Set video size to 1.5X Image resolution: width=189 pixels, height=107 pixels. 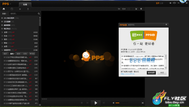pyautogui.click(x=124, y=9)
